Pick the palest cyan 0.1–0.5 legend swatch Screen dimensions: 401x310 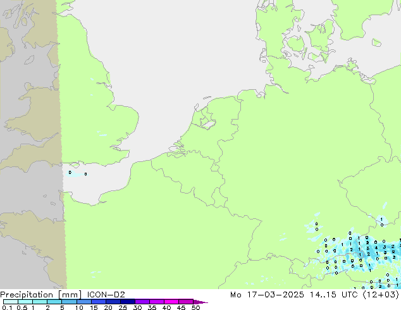click(11, 302)
